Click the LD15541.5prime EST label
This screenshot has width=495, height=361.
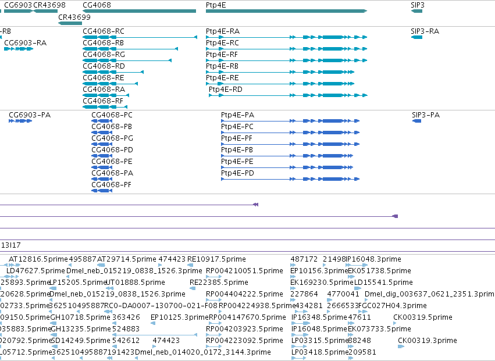click(x=383, y=283)
